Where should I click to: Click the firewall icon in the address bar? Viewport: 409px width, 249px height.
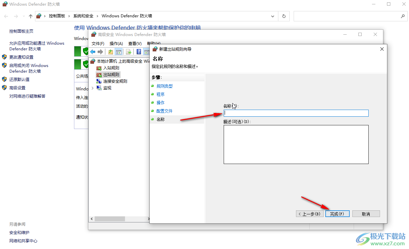pos(39,16)
